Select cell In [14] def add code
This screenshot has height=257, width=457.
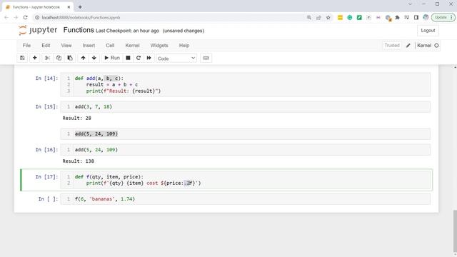tap(245, 84)
